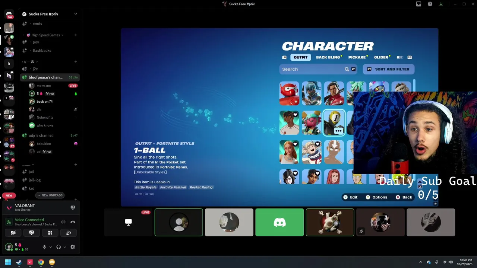
Task: Switch to GLIDER tab in stream
Action: pyautogui.click(x=381, y=57)
